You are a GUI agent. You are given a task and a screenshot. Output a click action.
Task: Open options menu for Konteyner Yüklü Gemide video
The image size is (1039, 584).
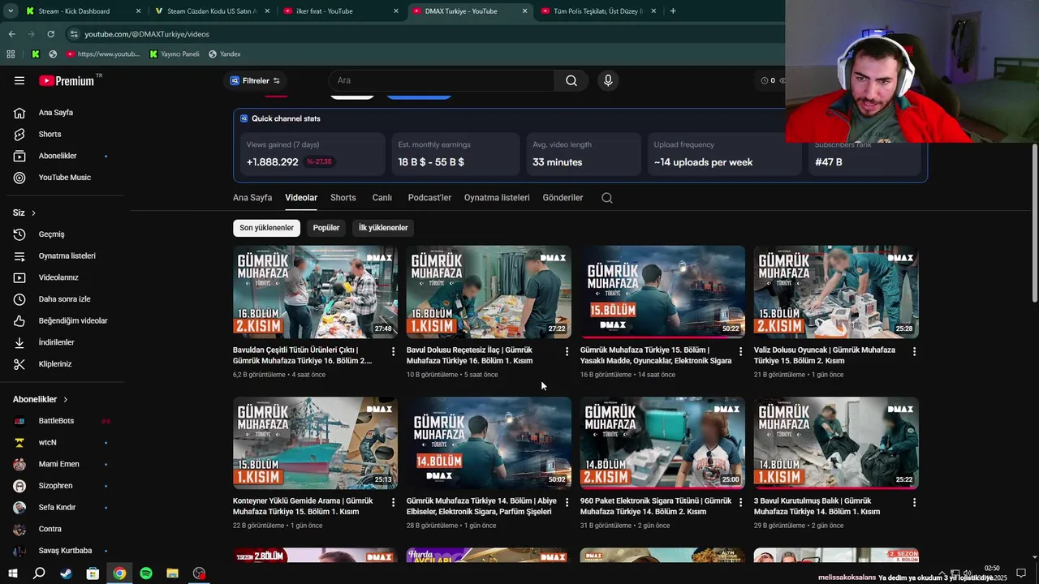(394, 502)
